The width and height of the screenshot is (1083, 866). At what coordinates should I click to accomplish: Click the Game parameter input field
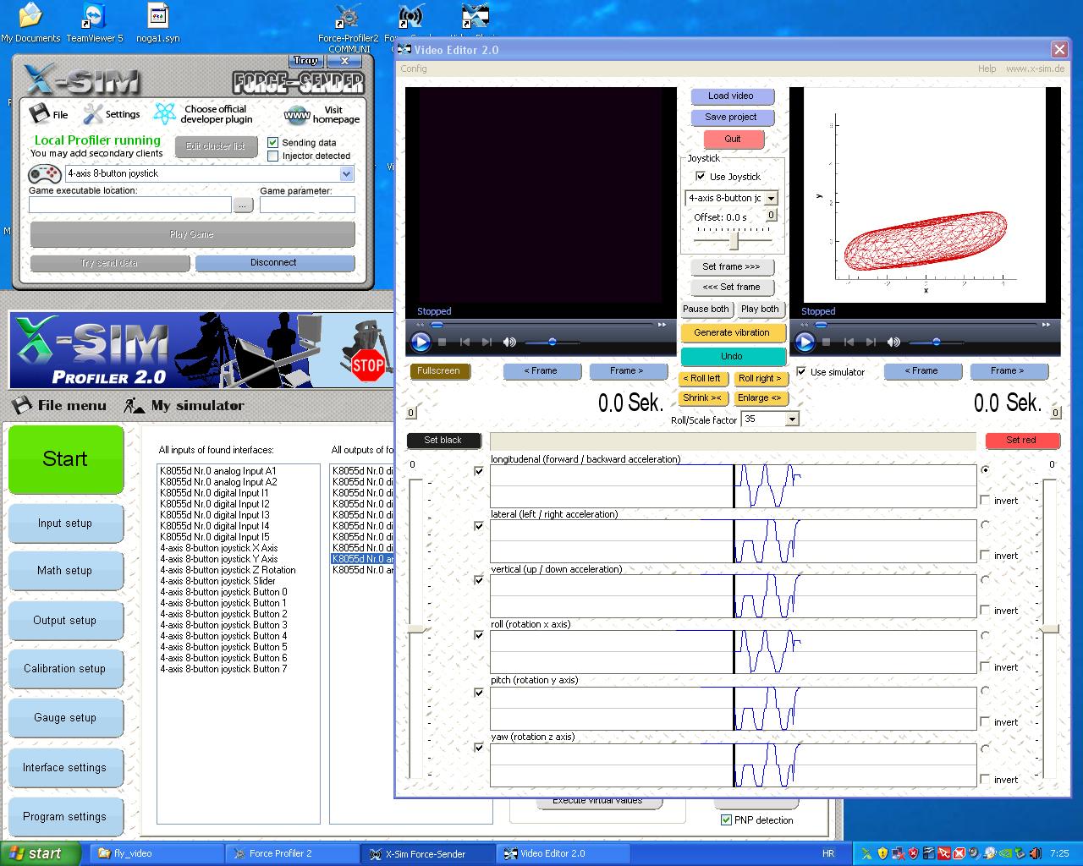[x=307, y=205]
